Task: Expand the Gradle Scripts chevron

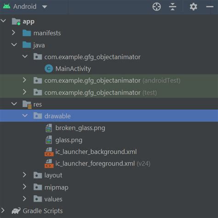Action: coord(3,211)
